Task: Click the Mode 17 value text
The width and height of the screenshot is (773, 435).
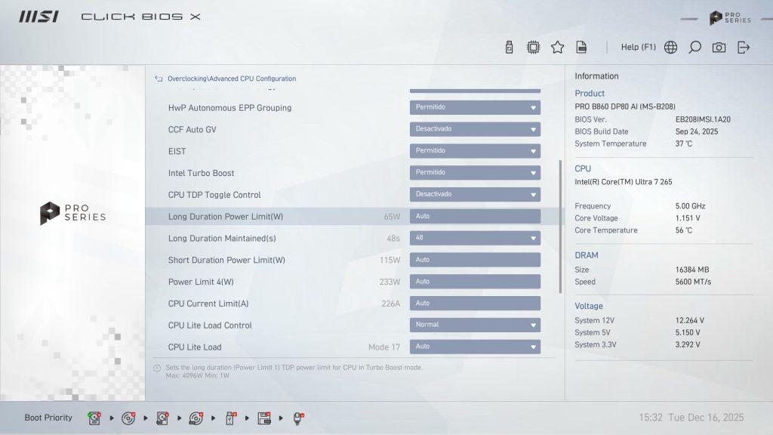Action: click(x=384, y=347)
